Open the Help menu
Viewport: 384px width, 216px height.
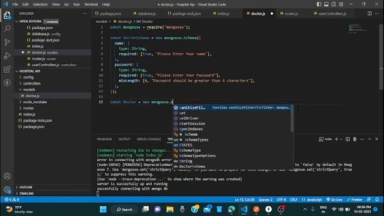106,4
